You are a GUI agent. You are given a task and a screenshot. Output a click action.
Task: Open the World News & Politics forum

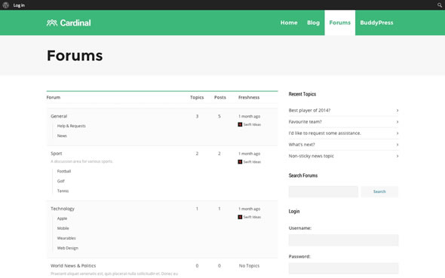[x=73, y=266]
